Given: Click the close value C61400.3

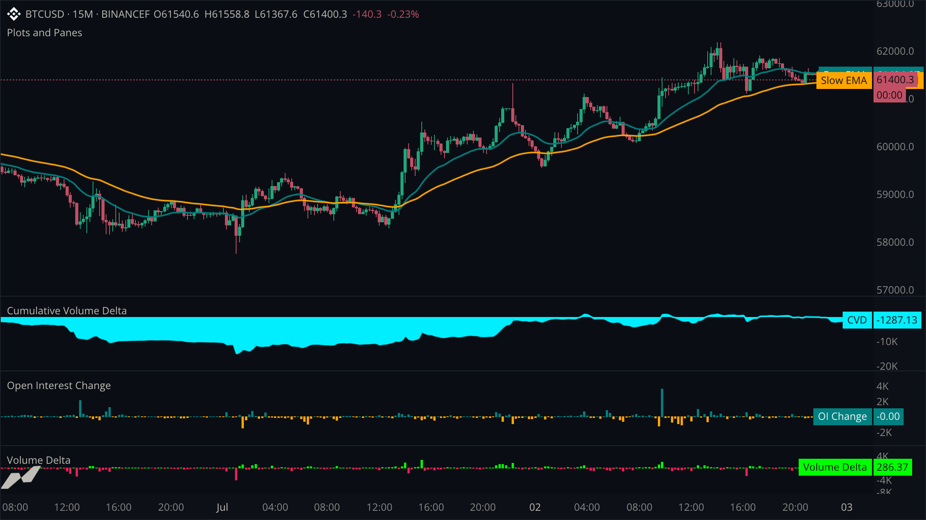Looking at the screenshot, I should pos(325,14).
